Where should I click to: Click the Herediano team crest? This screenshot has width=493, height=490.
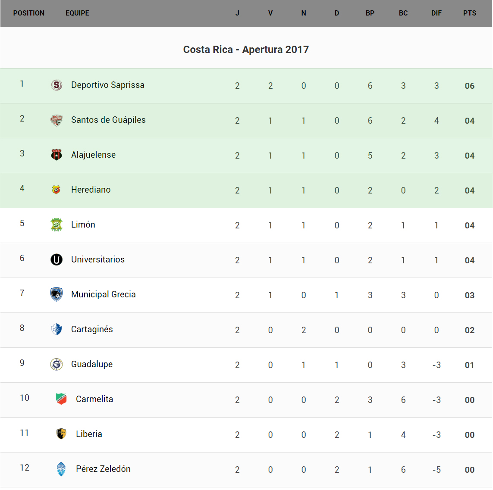(x=56, y=190)
